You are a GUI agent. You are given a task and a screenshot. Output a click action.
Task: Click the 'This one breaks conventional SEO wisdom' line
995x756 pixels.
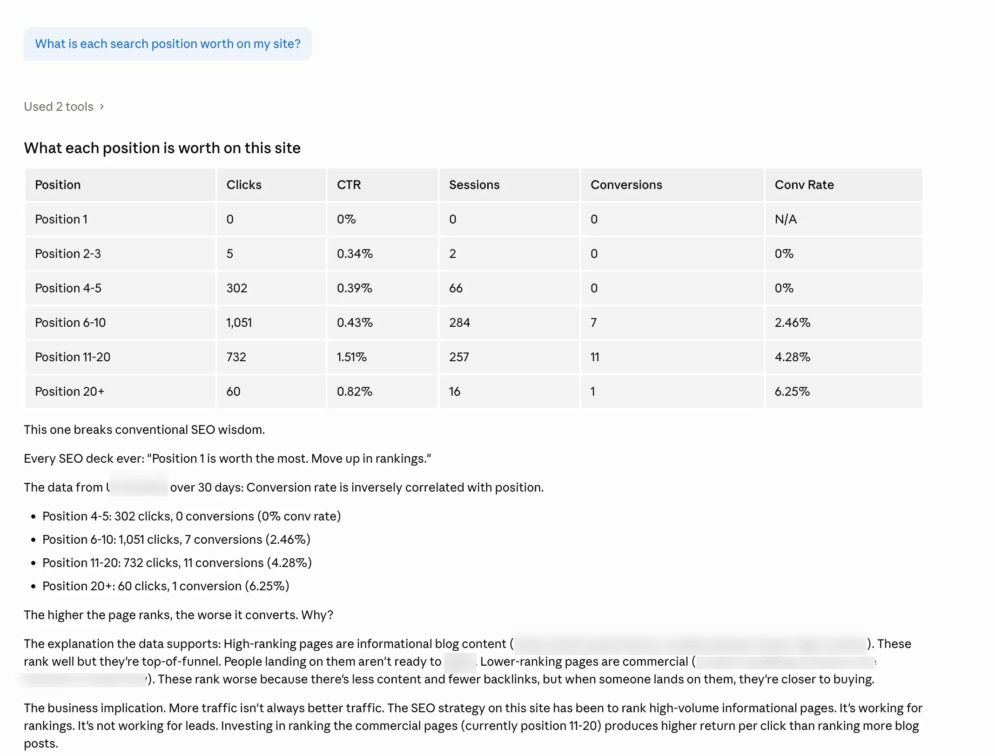coord(144,430)
